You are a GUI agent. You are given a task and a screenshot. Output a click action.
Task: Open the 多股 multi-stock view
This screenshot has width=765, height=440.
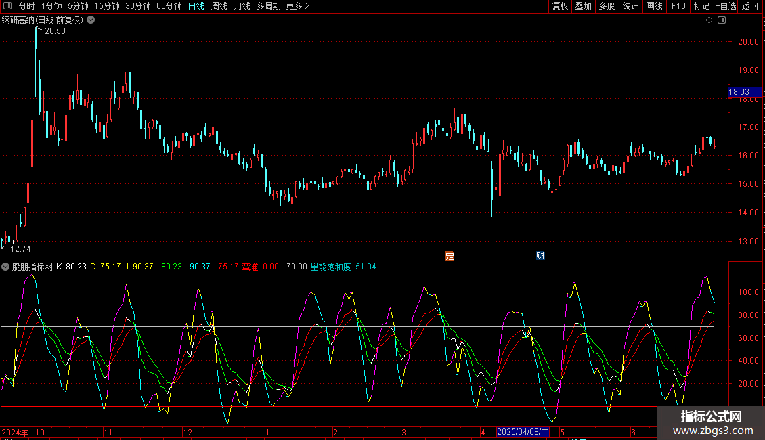point(607,6)
